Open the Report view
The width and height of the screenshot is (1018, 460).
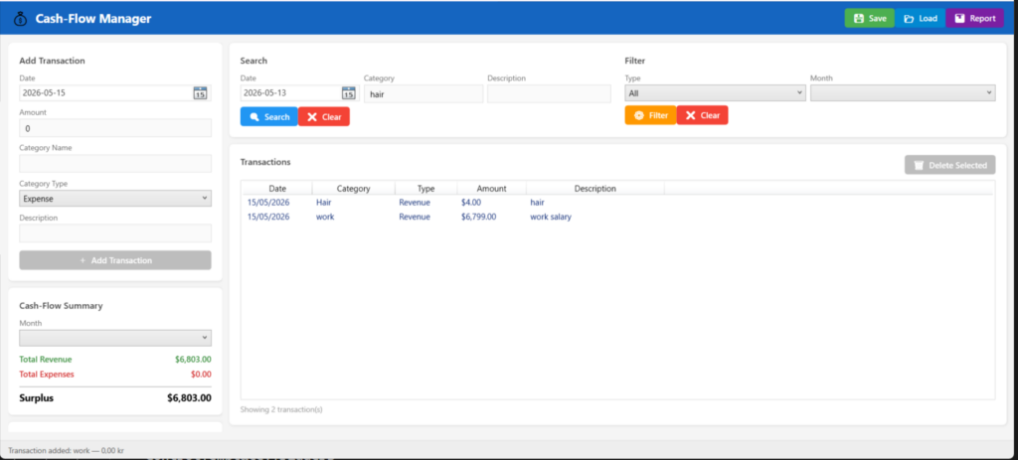(x=975, y=18)
